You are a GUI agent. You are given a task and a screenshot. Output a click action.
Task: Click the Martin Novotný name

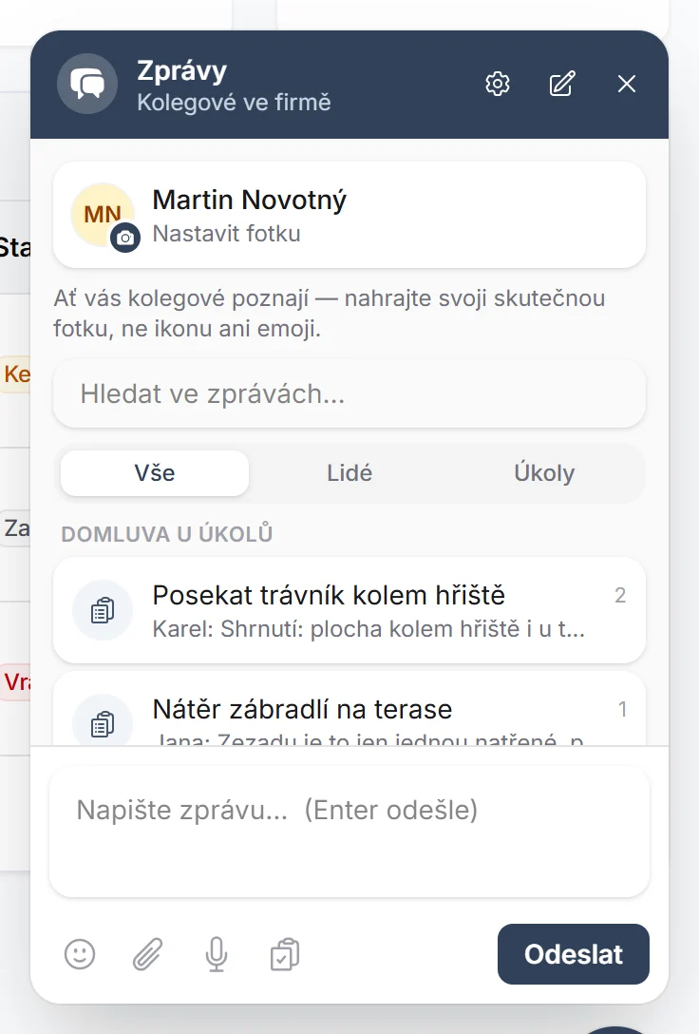point(249,200)
